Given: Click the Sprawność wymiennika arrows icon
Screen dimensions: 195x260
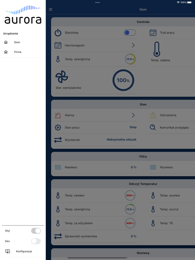Looking at the screenshot, I should point(58,236).
